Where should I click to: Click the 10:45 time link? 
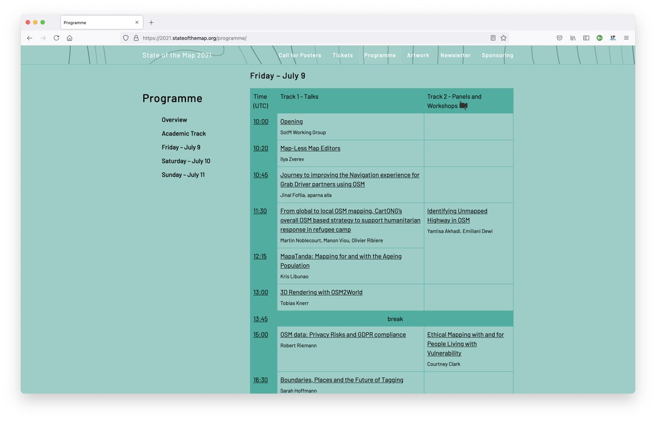(261, 175)
